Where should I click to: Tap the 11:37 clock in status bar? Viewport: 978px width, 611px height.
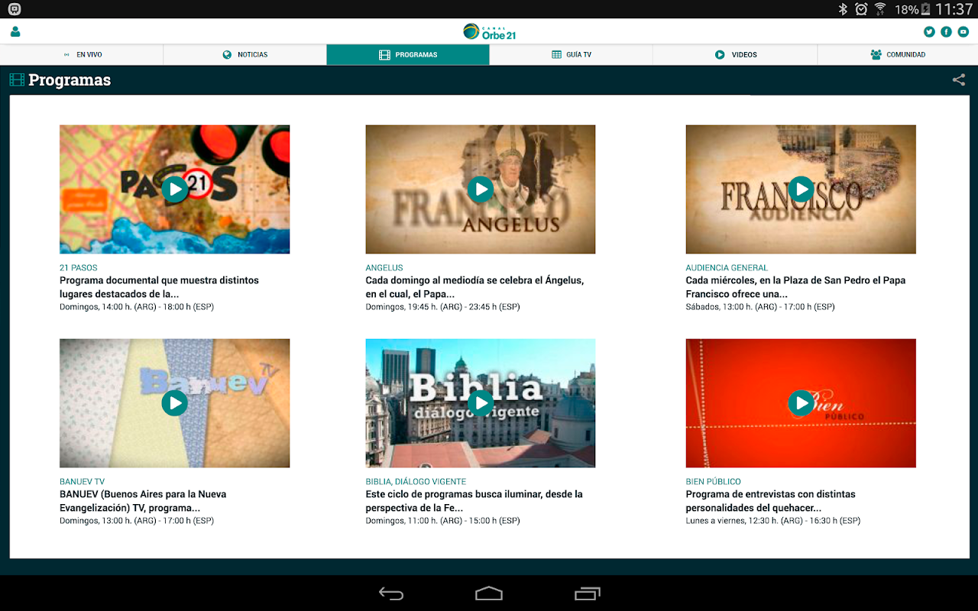tap(954, 9)
